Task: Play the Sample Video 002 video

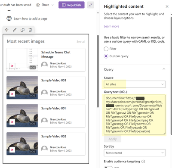Action: [12, 150]
